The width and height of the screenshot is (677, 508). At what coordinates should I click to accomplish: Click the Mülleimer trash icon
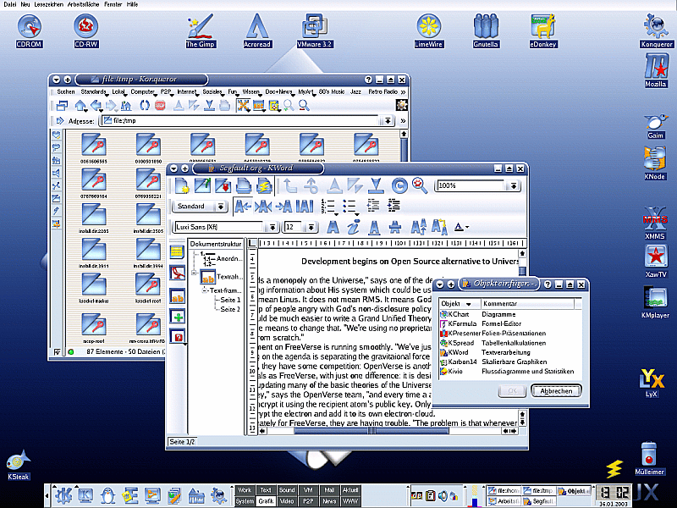tap(649, 458)
